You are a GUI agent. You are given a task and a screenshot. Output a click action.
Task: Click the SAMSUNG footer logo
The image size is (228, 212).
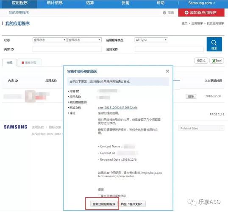[x=16, y=127]
